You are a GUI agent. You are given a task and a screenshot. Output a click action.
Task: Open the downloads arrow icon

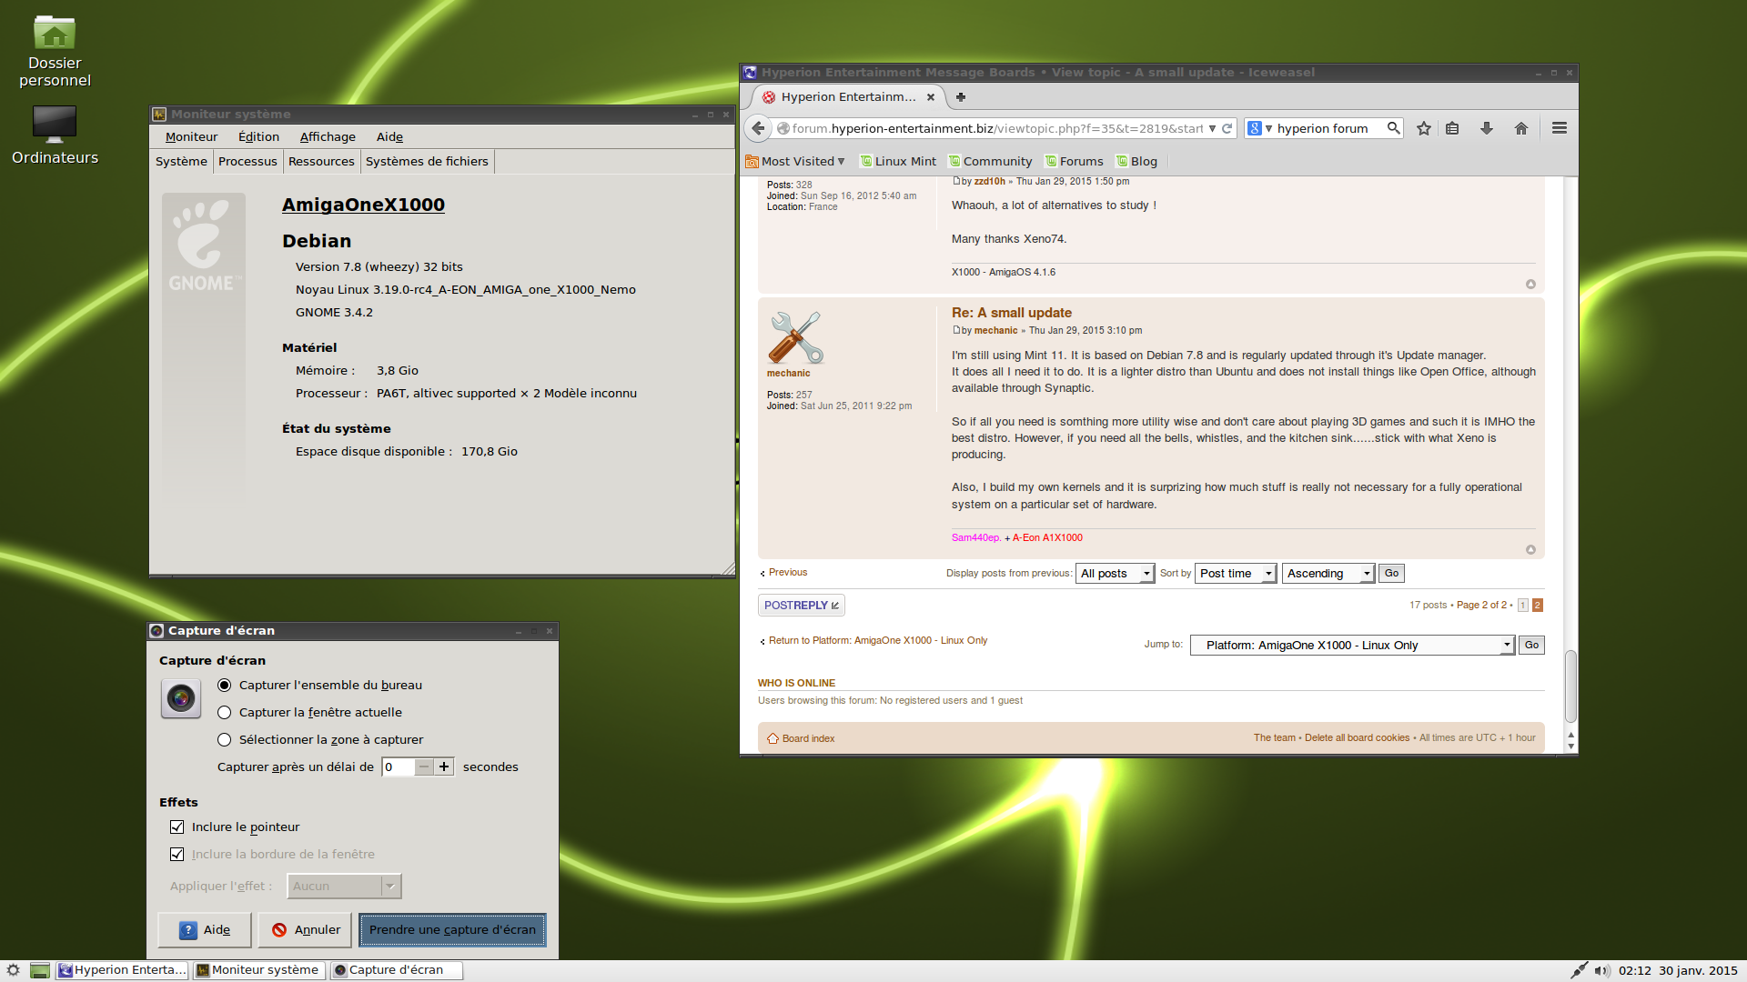(x=1487, y=128)
